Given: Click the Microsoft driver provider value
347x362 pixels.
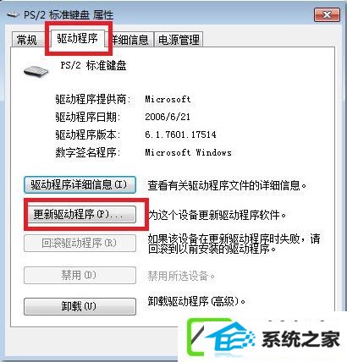Looking at the screenshot, I should [168, 99].
